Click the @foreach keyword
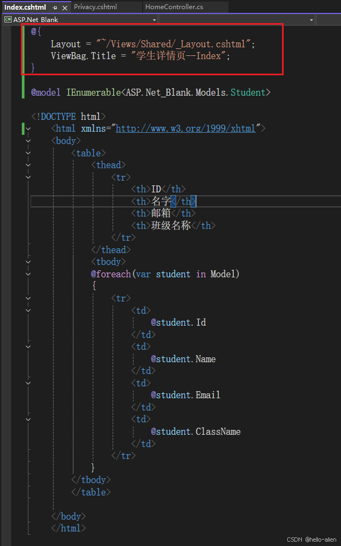 111,274
